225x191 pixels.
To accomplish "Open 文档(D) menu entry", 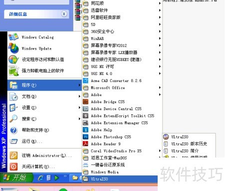I will (x=44, y=96).
